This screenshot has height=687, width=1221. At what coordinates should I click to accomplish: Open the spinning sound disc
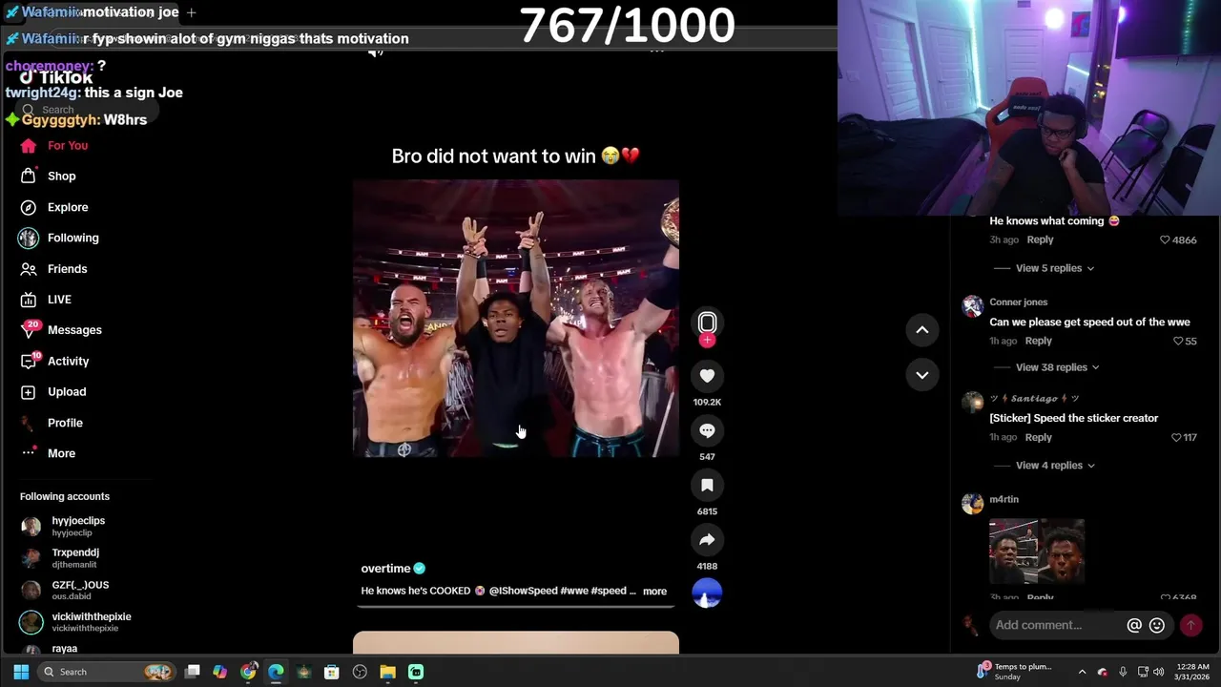pyautogui.click(x=707, y=593)
